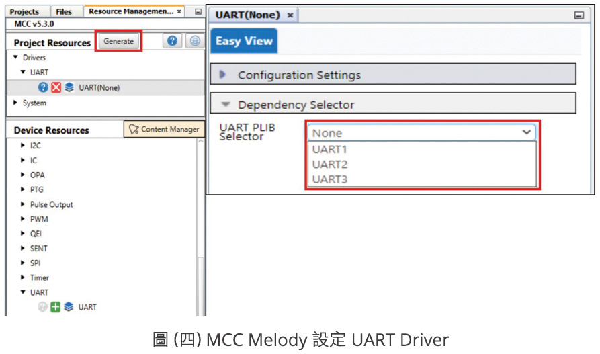The height and width of the screenshot is (354, 600).
Task: Click the blue help icon next to UART(None)
Action: point(43,87)
